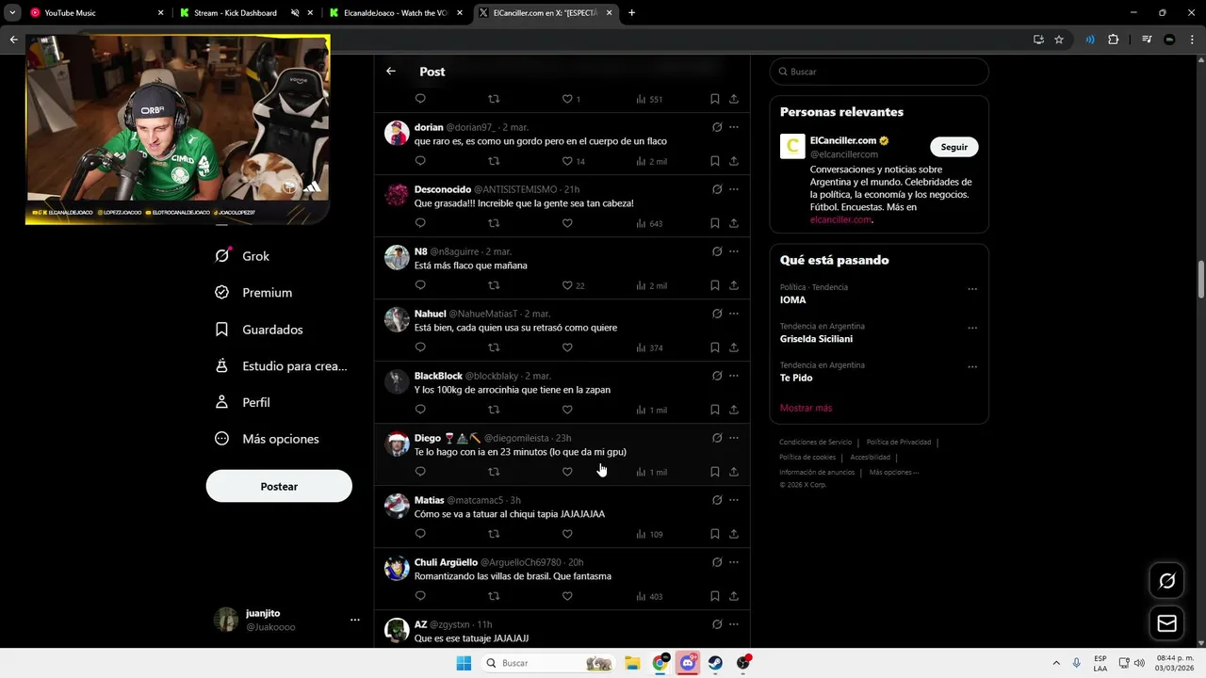Open more options for Te Pido trend
1206x678 pixels.
pyautogui.click(x=972, y=366)
